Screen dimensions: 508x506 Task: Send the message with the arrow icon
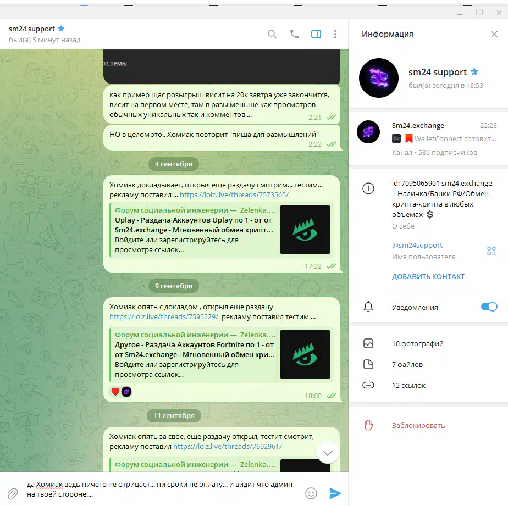tap(335, 493)
